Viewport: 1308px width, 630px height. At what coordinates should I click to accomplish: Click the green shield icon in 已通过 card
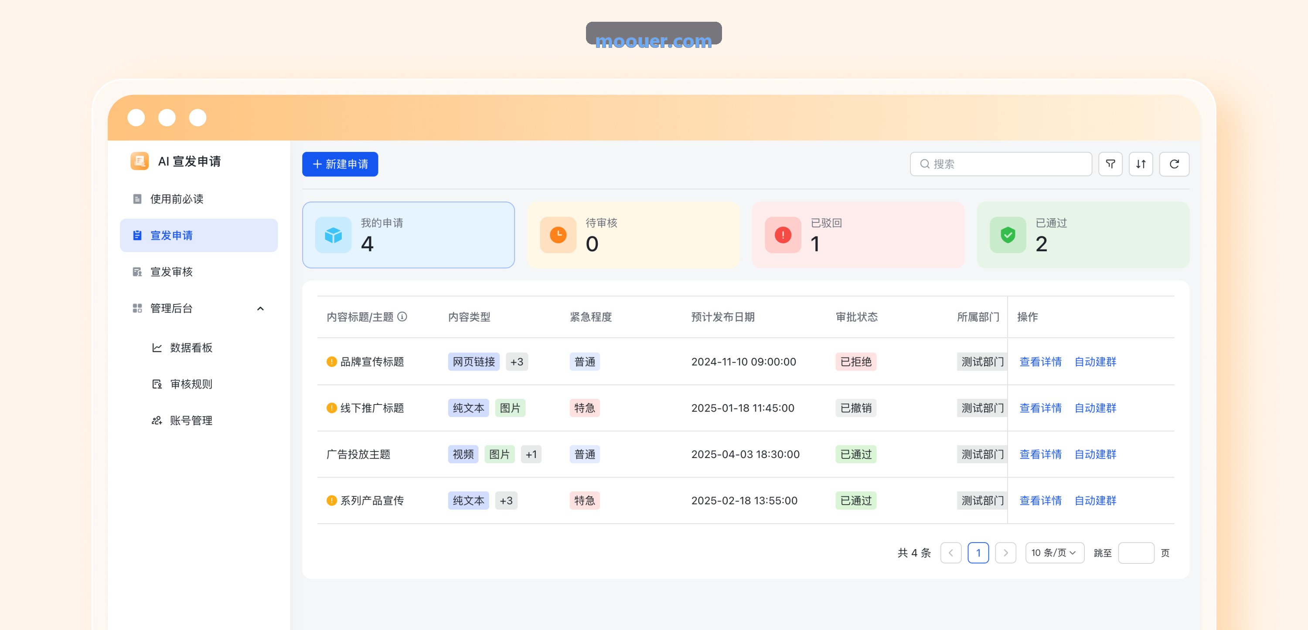tap(1008, 235)
